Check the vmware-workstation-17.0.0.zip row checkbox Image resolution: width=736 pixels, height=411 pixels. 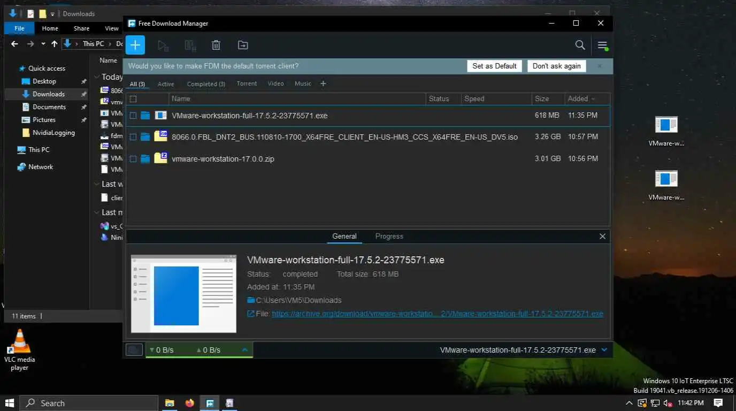(x=133, y=159)
